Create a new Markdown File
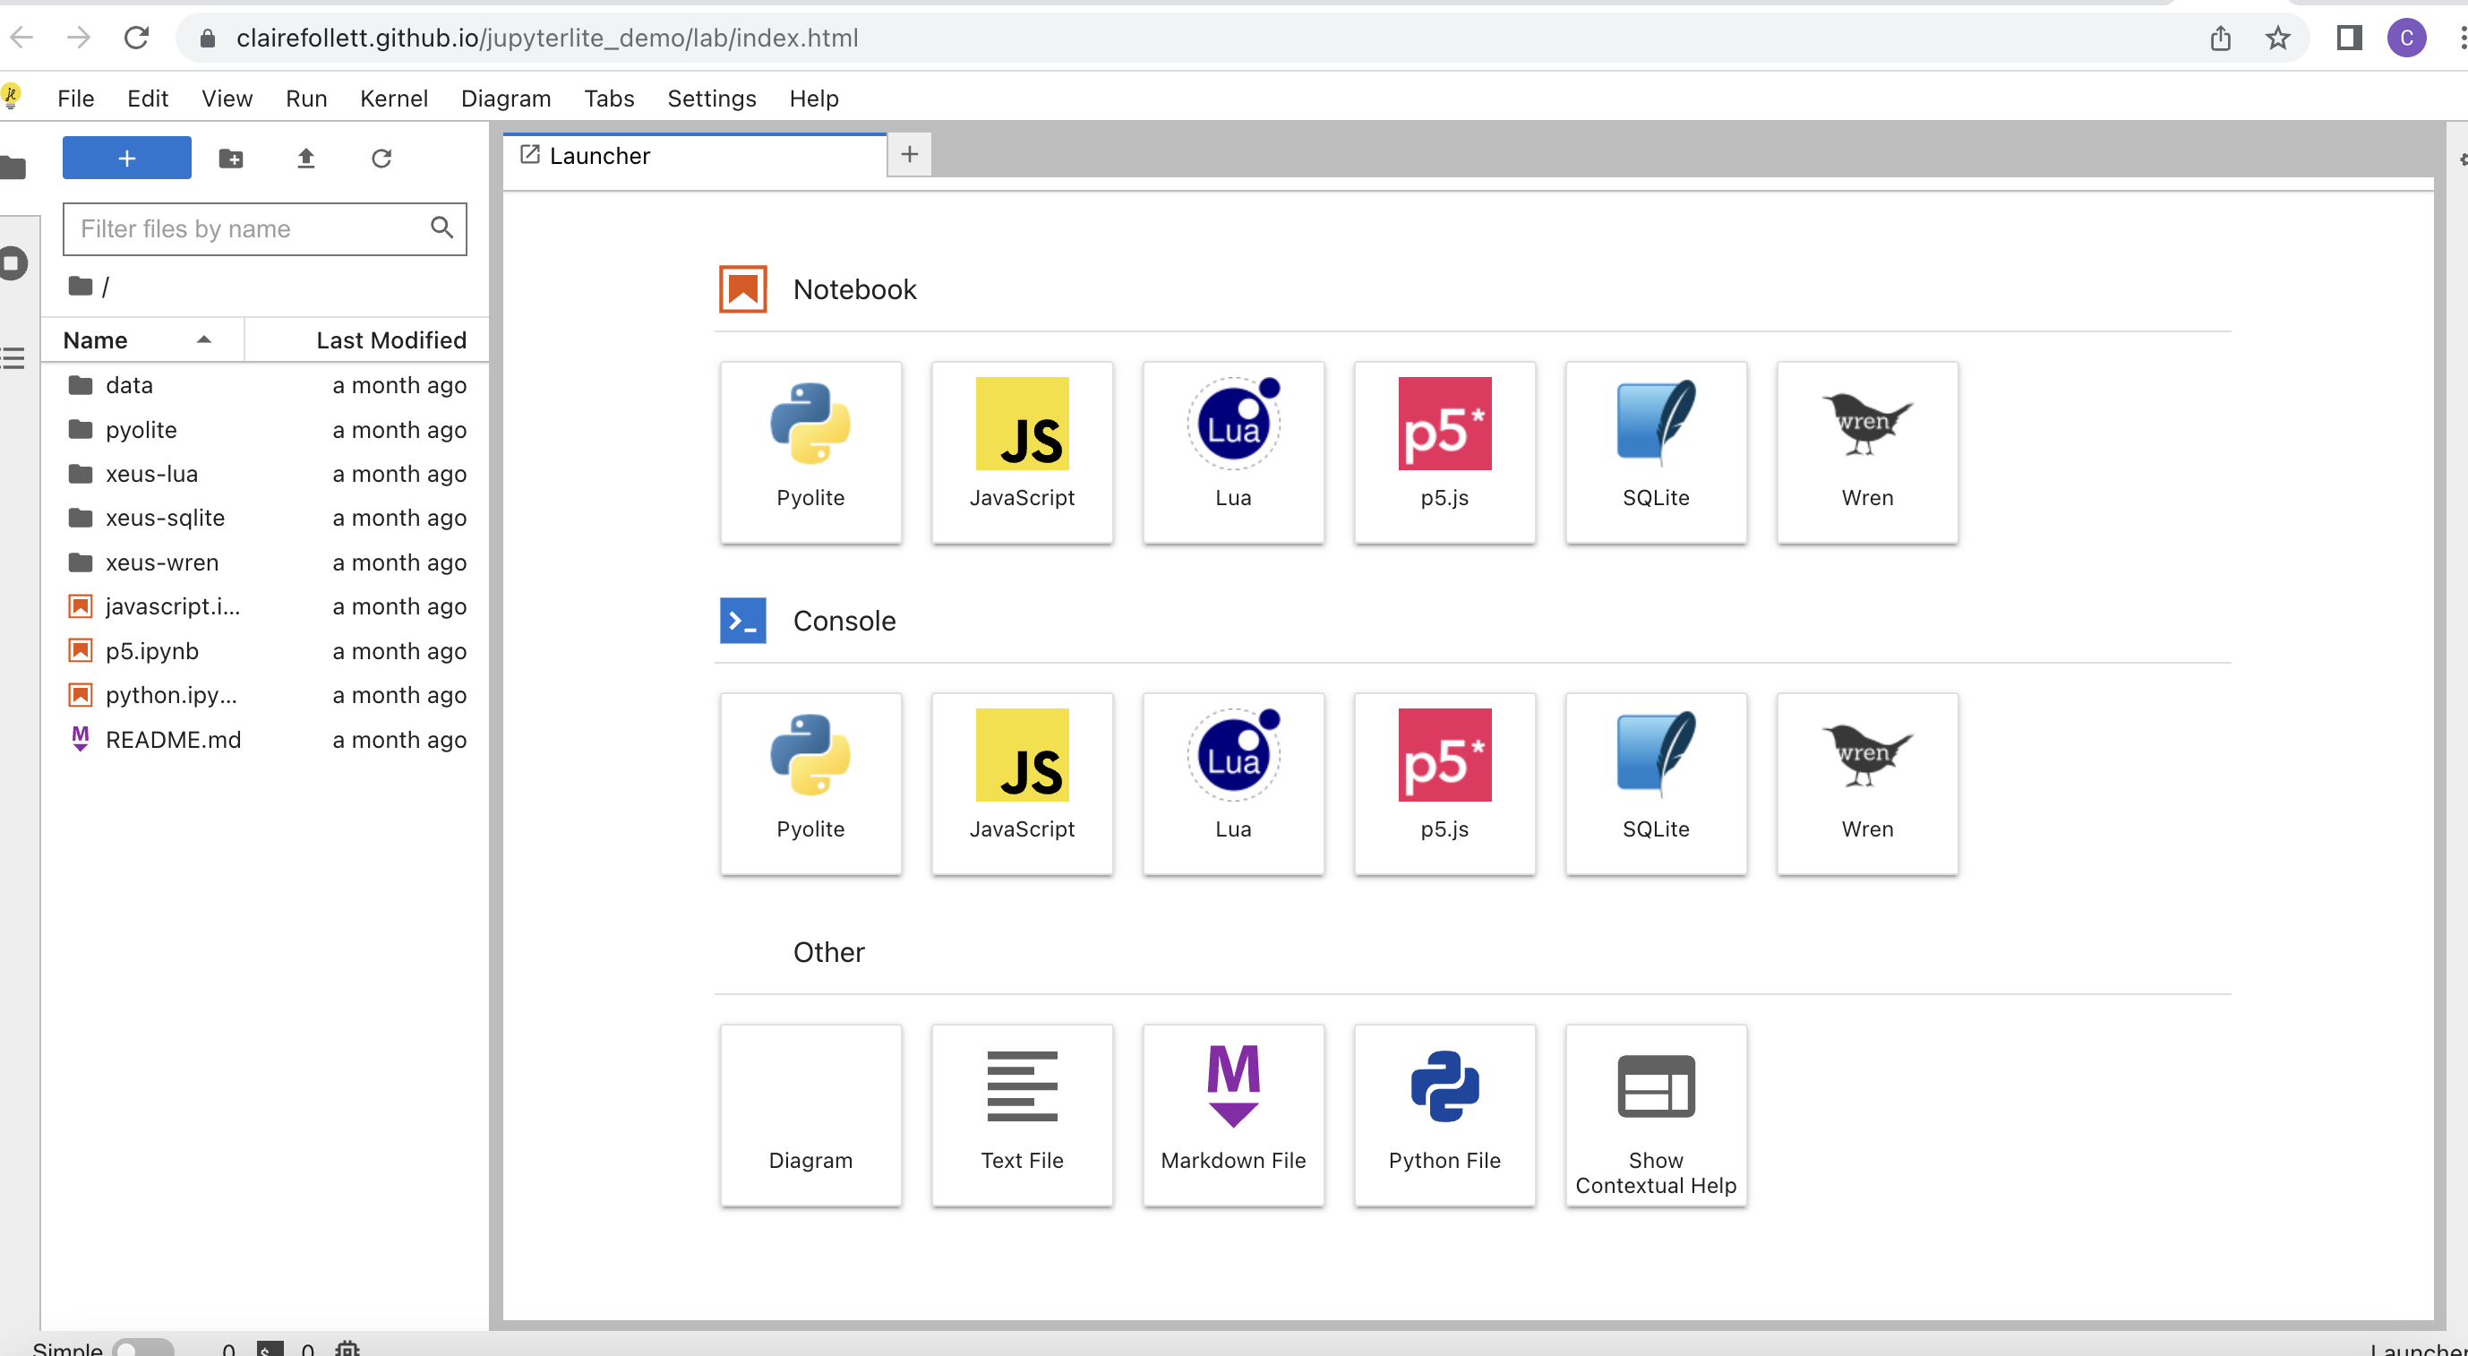 click(x=1233, y=1113)
